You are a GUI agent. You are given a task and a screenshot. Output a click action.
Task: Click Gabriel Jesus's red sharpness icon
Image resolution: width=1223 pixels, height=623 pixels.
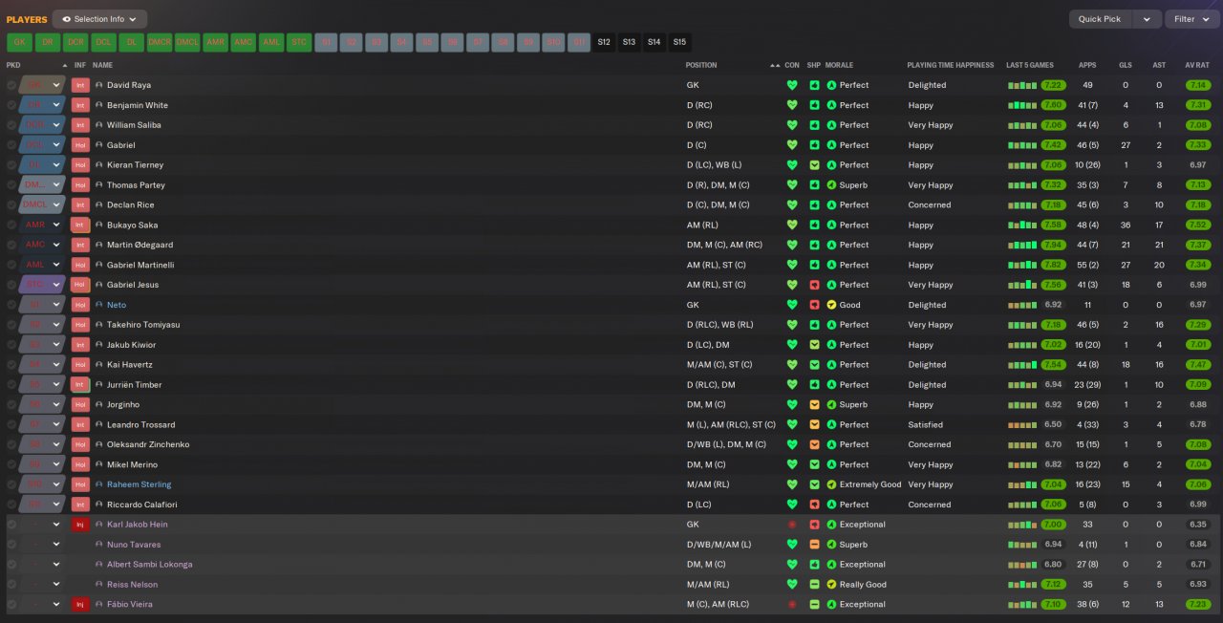[x=814, y=285]
